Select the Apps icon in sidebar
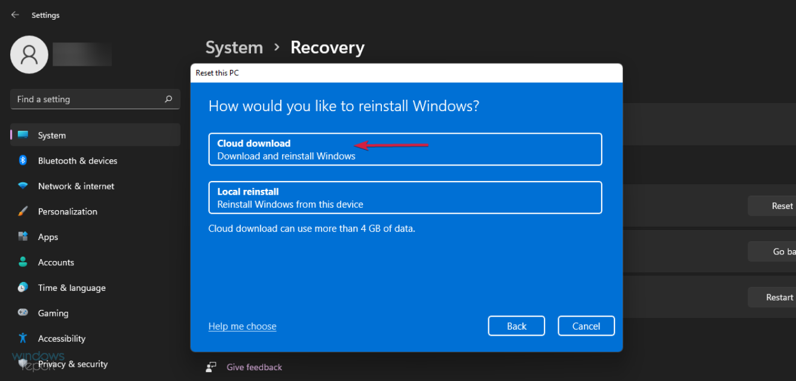 click(23, 236)
